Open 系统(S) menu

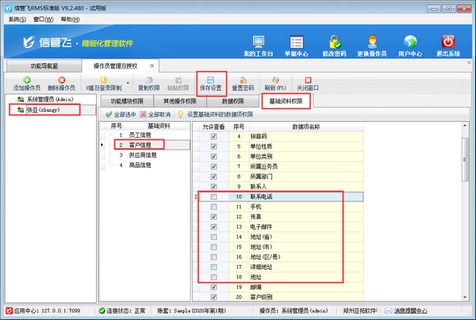click(17, 19)
